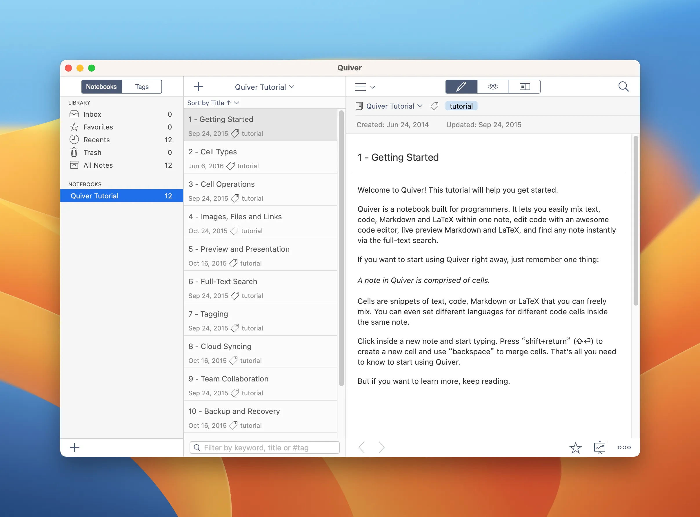Viewport: 700px width, 517px height.
Task: Open Inbox in the library
Action: point(121,114)
